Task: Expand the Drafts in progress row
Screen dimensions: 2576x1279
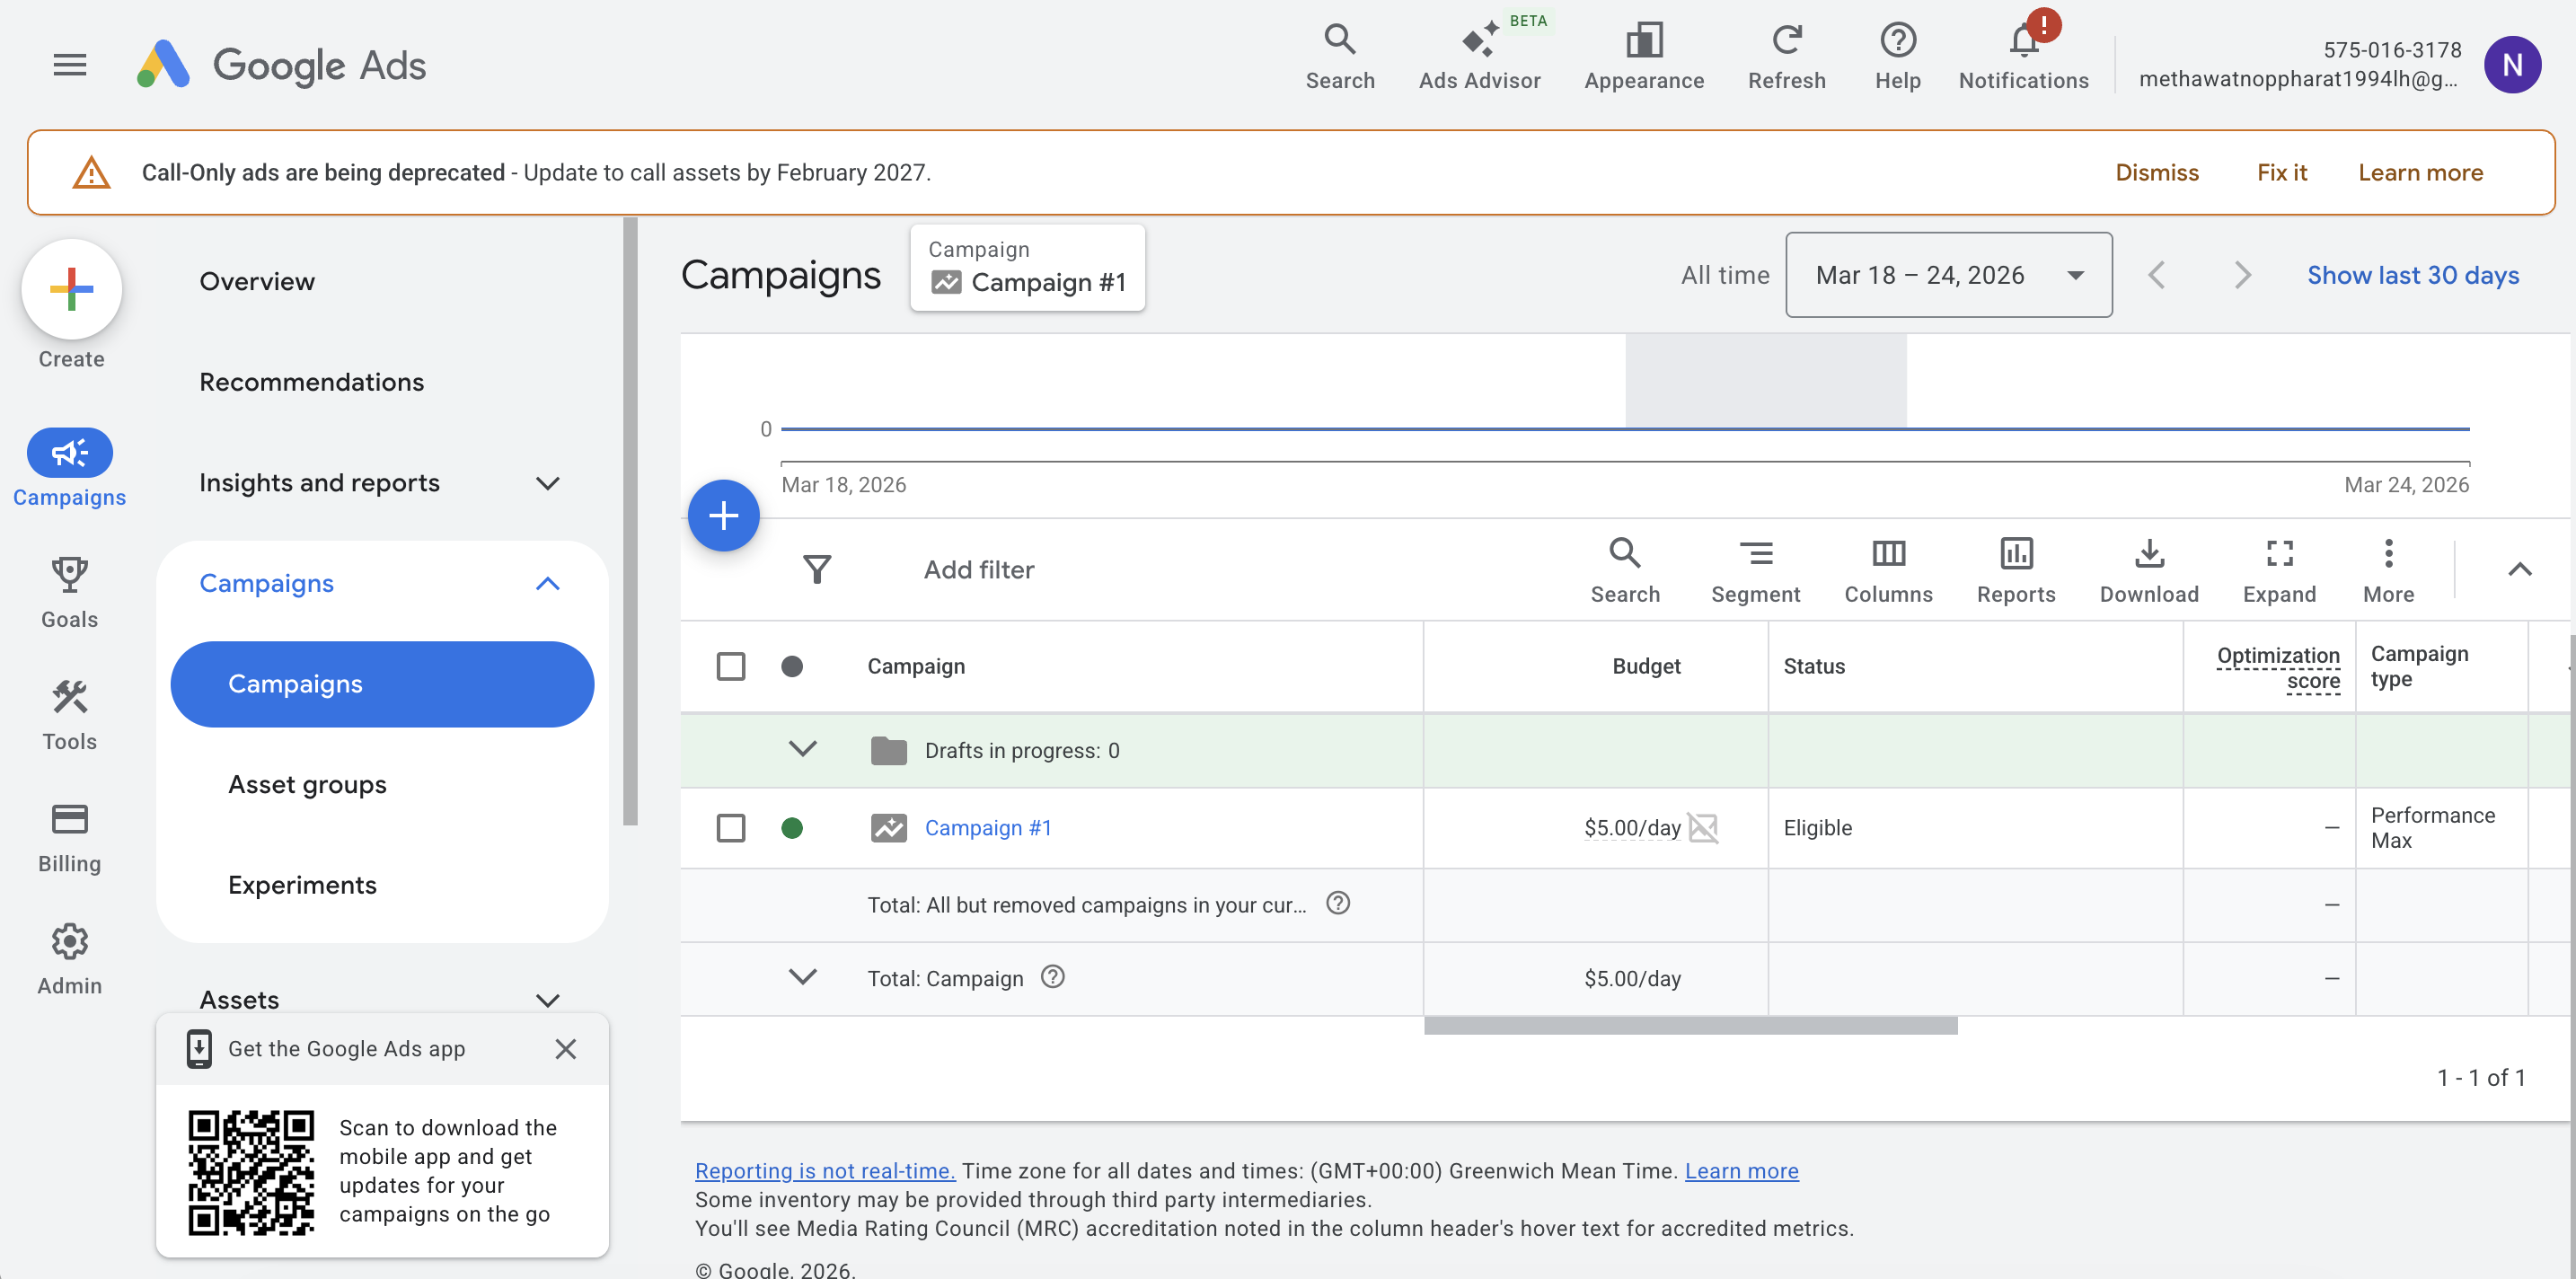Action: pos(802,749)
